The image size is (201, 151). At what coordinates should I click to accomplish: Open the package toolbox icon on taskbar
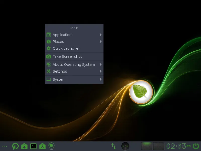click(x=42, y=146)
